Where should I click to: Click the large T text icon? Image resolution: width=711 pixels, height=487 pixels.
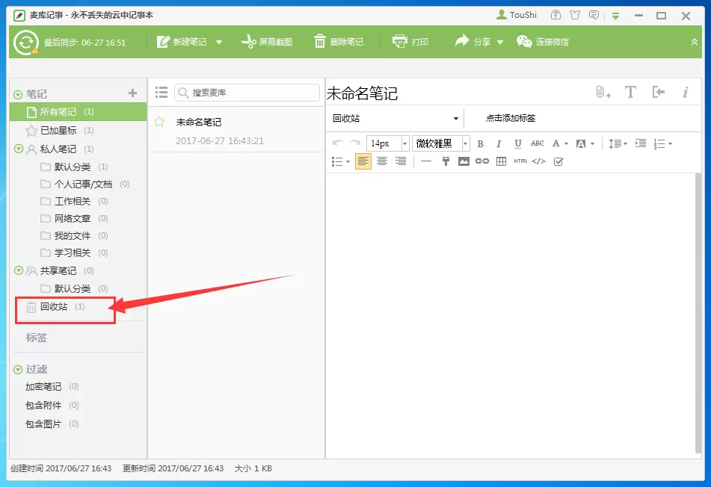(630, 93)
